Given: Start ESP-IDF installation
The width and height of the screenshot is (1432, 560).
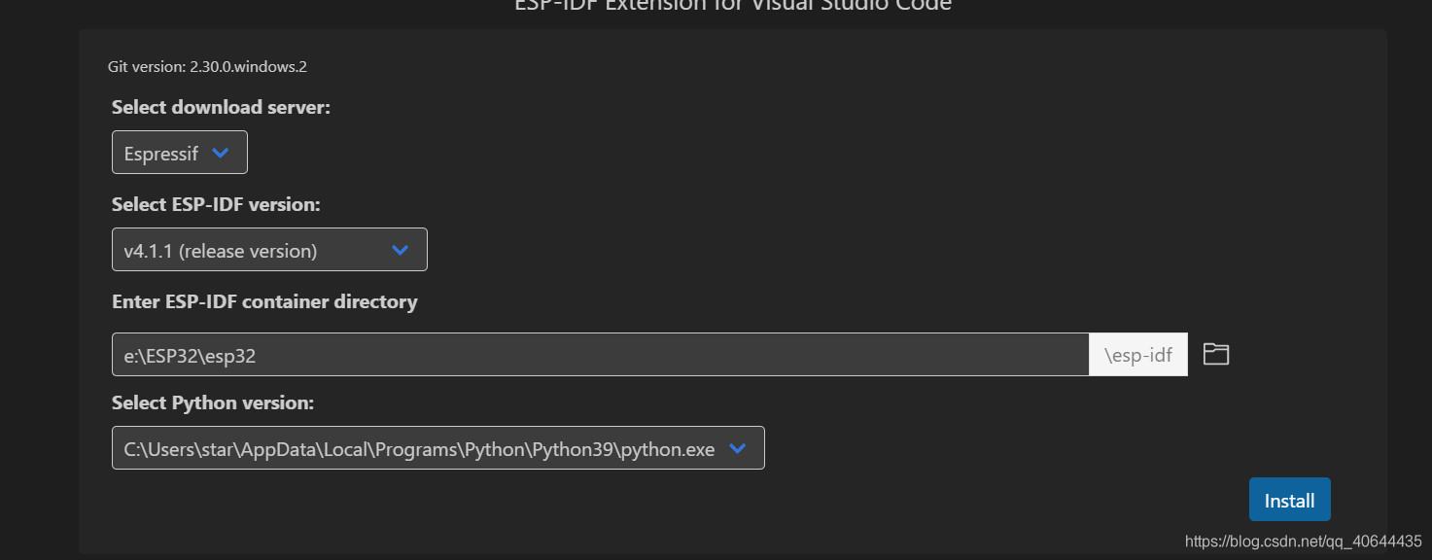Looking at the screenshot, I should (x=1289, y=499).
